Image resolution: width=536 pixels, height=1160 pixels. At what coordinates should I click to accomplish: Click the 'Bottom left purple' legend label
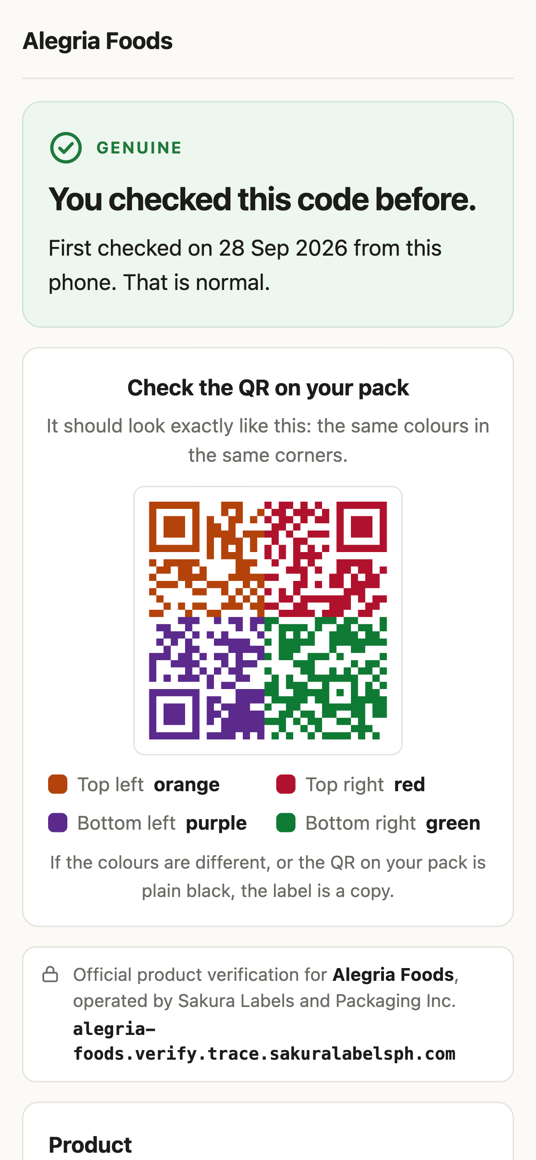162,823
